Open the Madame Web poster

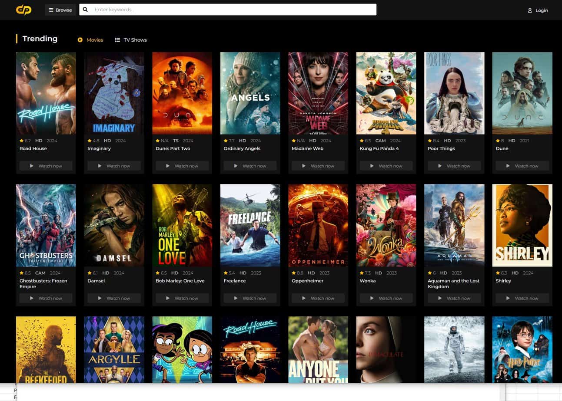pos(318,93)
